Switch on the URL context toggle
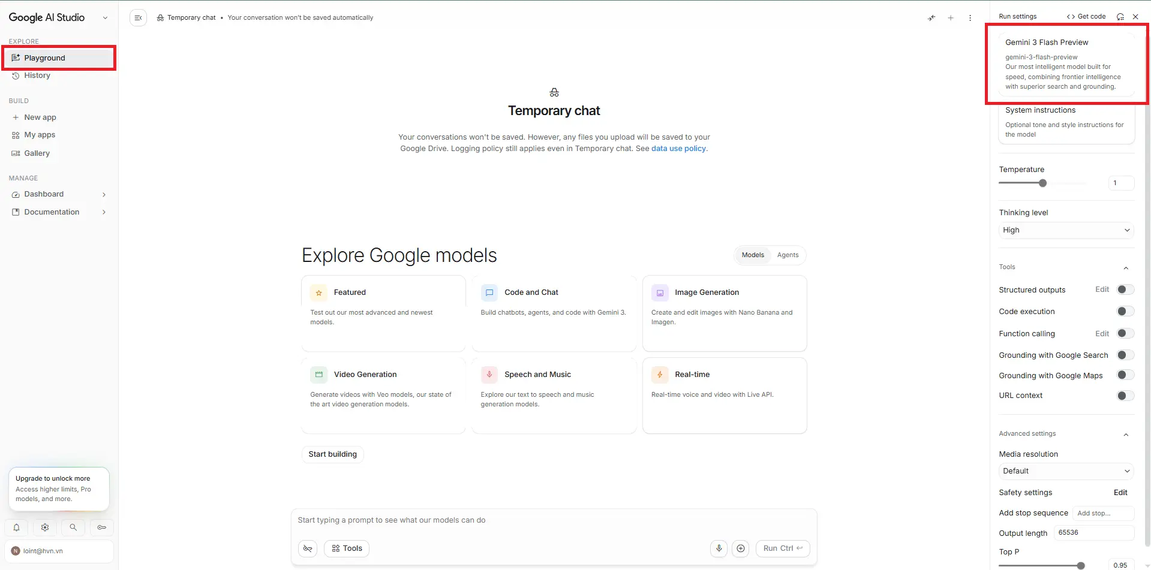Screen dimensions: 1151x570 pos(1125,396)
